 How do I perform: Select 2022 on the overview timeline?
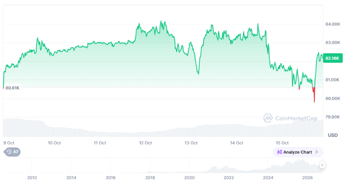[x=228, y=177]
